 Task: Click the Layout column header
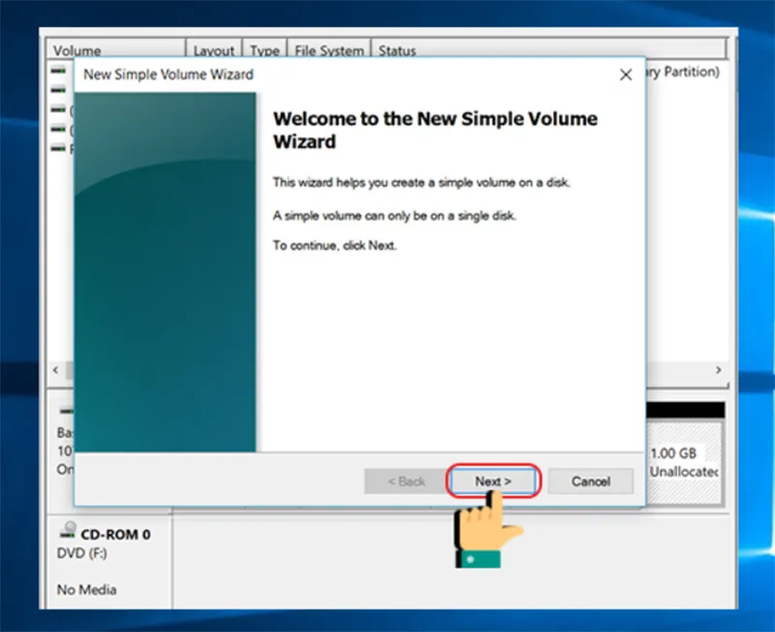[213, 50]
